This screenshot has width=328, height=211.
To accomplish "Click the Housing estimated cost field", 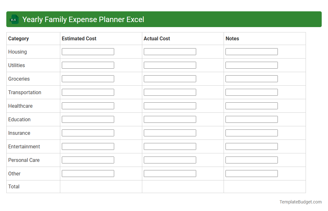I will point(88,51).
